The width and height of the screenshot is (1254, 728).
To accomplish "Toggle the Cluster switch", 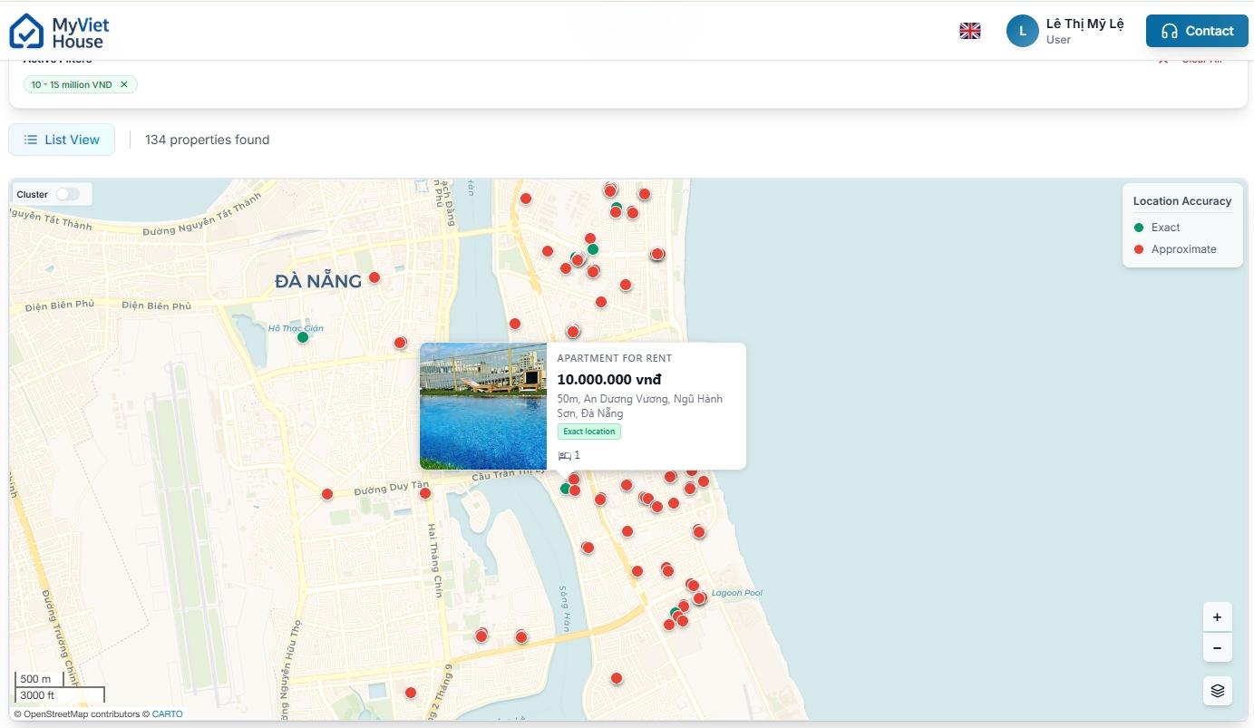I will click(68, 194).
